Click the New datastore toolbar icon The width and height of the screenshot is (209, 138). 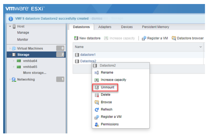point(76,38)
